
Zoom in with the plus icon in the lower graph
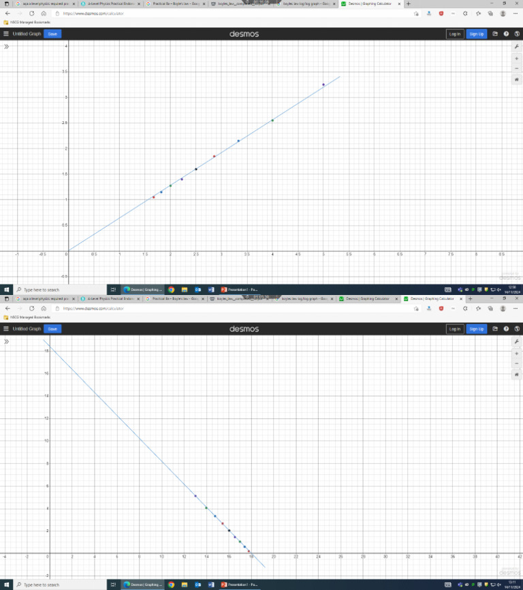point(517,354)
